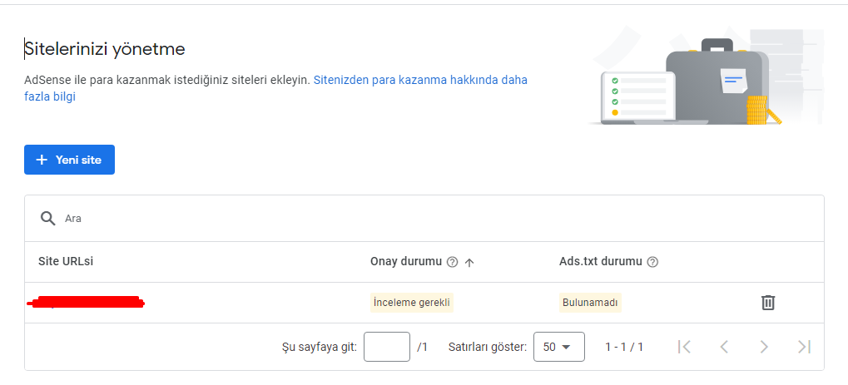848x385 pixels.
Task: Click the trash icon to delete the site
Action: (x=768, y=303)
